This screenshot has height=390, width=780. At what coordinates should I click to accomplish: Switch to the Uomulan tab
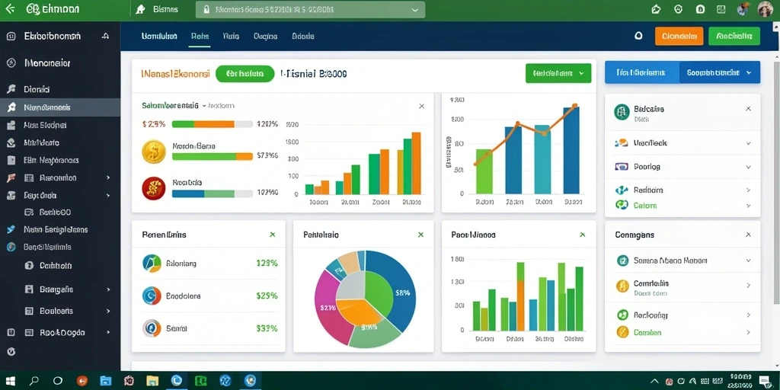tap(159, 37)
